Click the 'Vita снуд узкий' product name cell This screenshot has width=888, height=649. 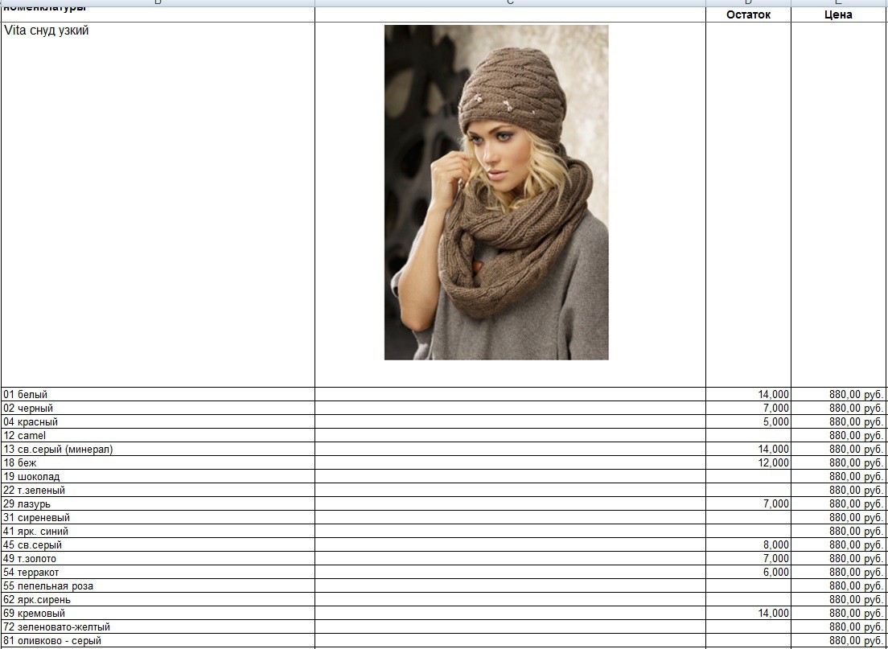pyautogui.click(x=158, y=204)
